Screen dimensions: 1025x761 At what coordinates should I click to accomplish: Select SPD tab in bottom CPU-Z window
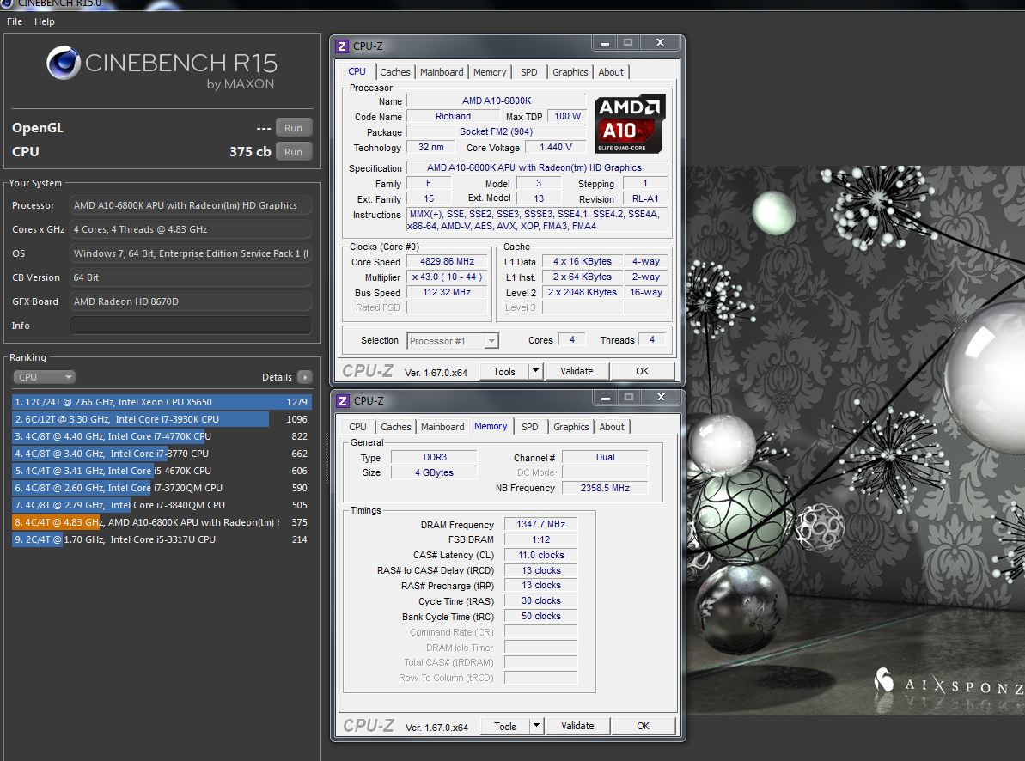click(x=530, y=427)
